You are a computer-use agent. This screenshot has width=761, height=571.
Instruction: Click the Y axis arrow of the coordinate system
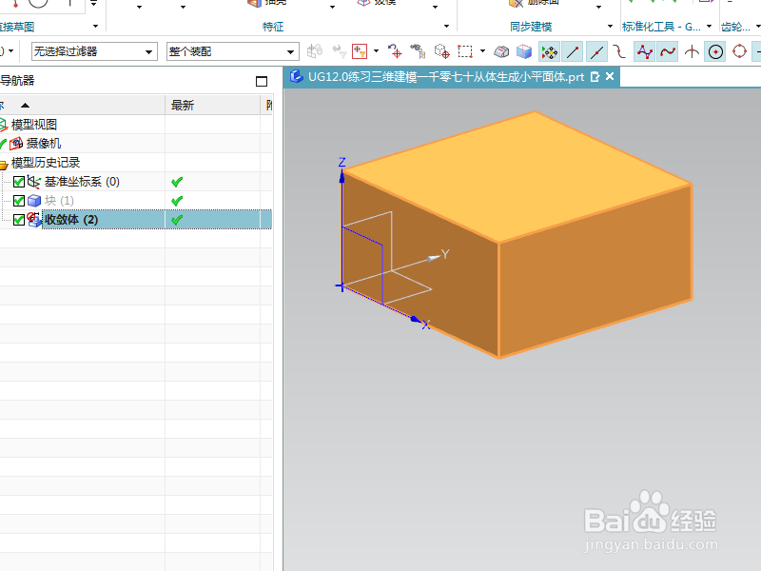[433, 258]
